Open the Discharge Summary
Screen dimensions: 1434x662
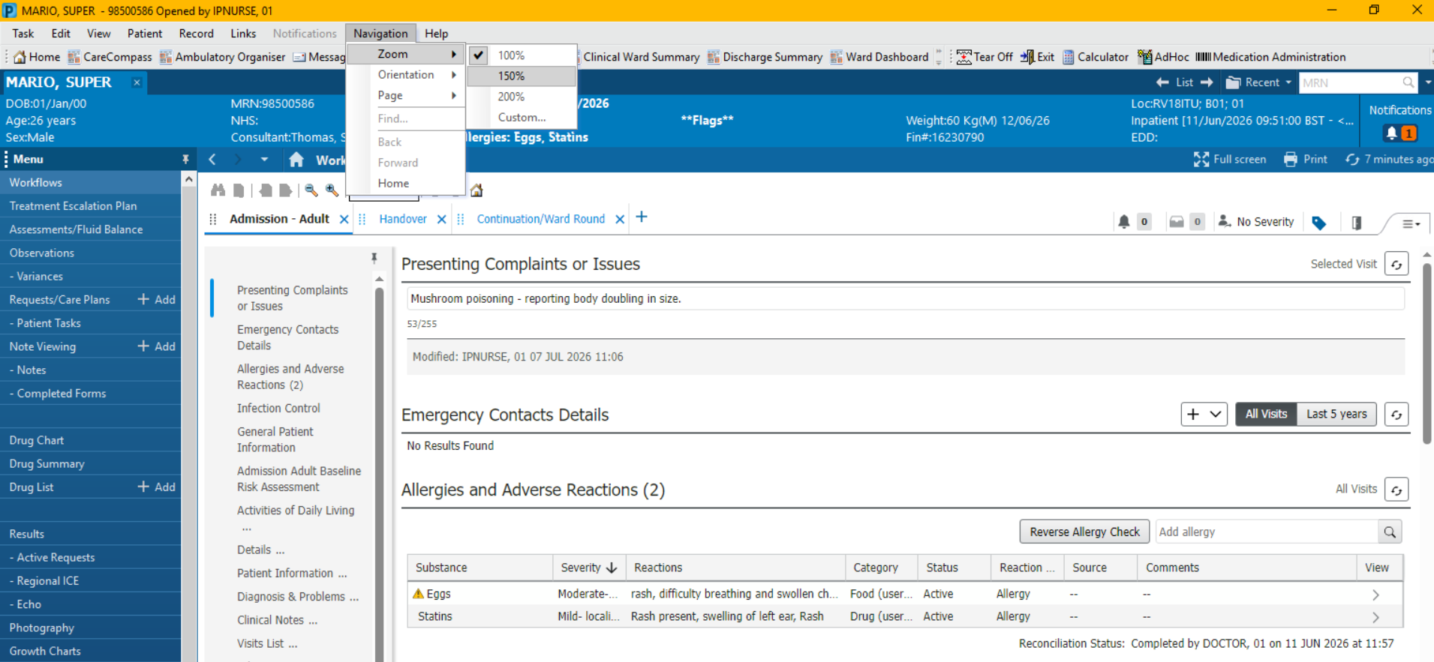[765, 57]
